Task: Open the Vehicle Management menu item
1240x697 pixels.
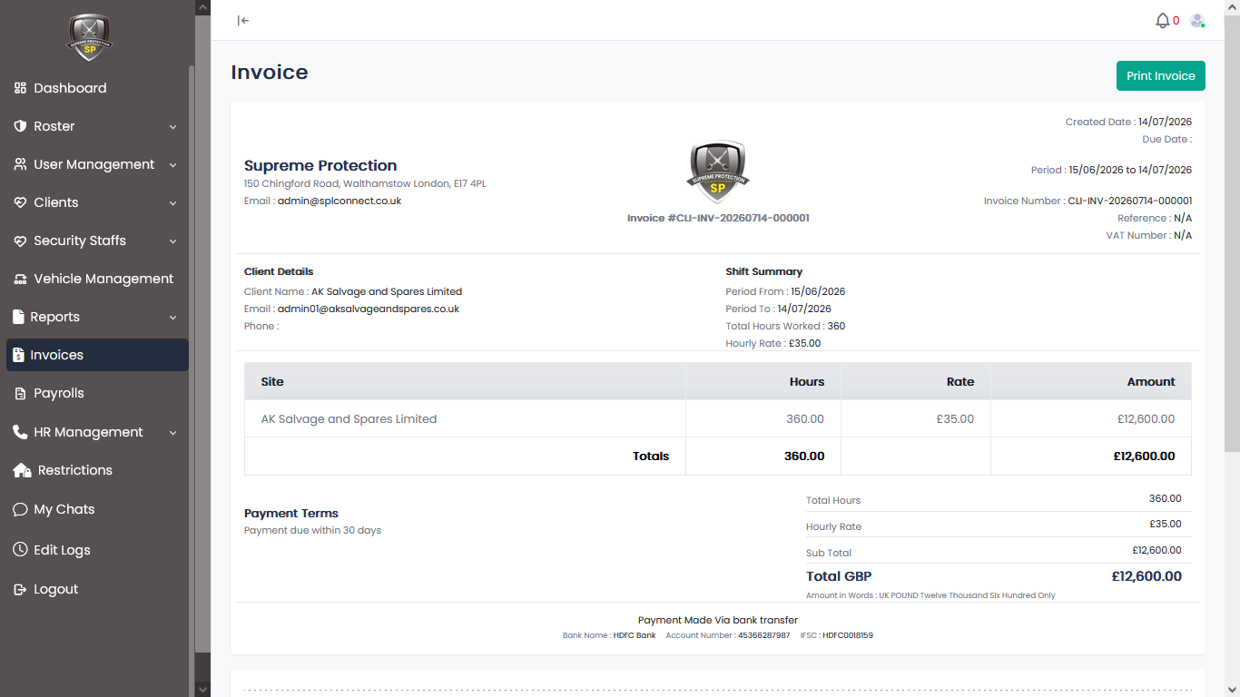Action: (97, 279)
